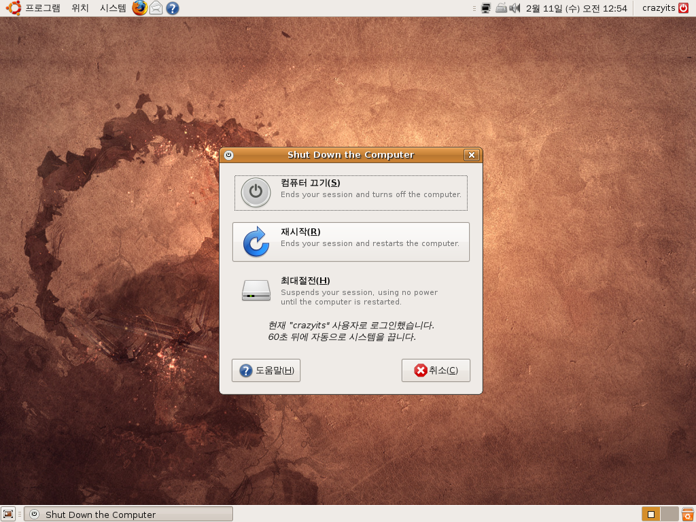696x522 pixels.
Task: Open the volume speaker icon
Action: click(515, 8)
